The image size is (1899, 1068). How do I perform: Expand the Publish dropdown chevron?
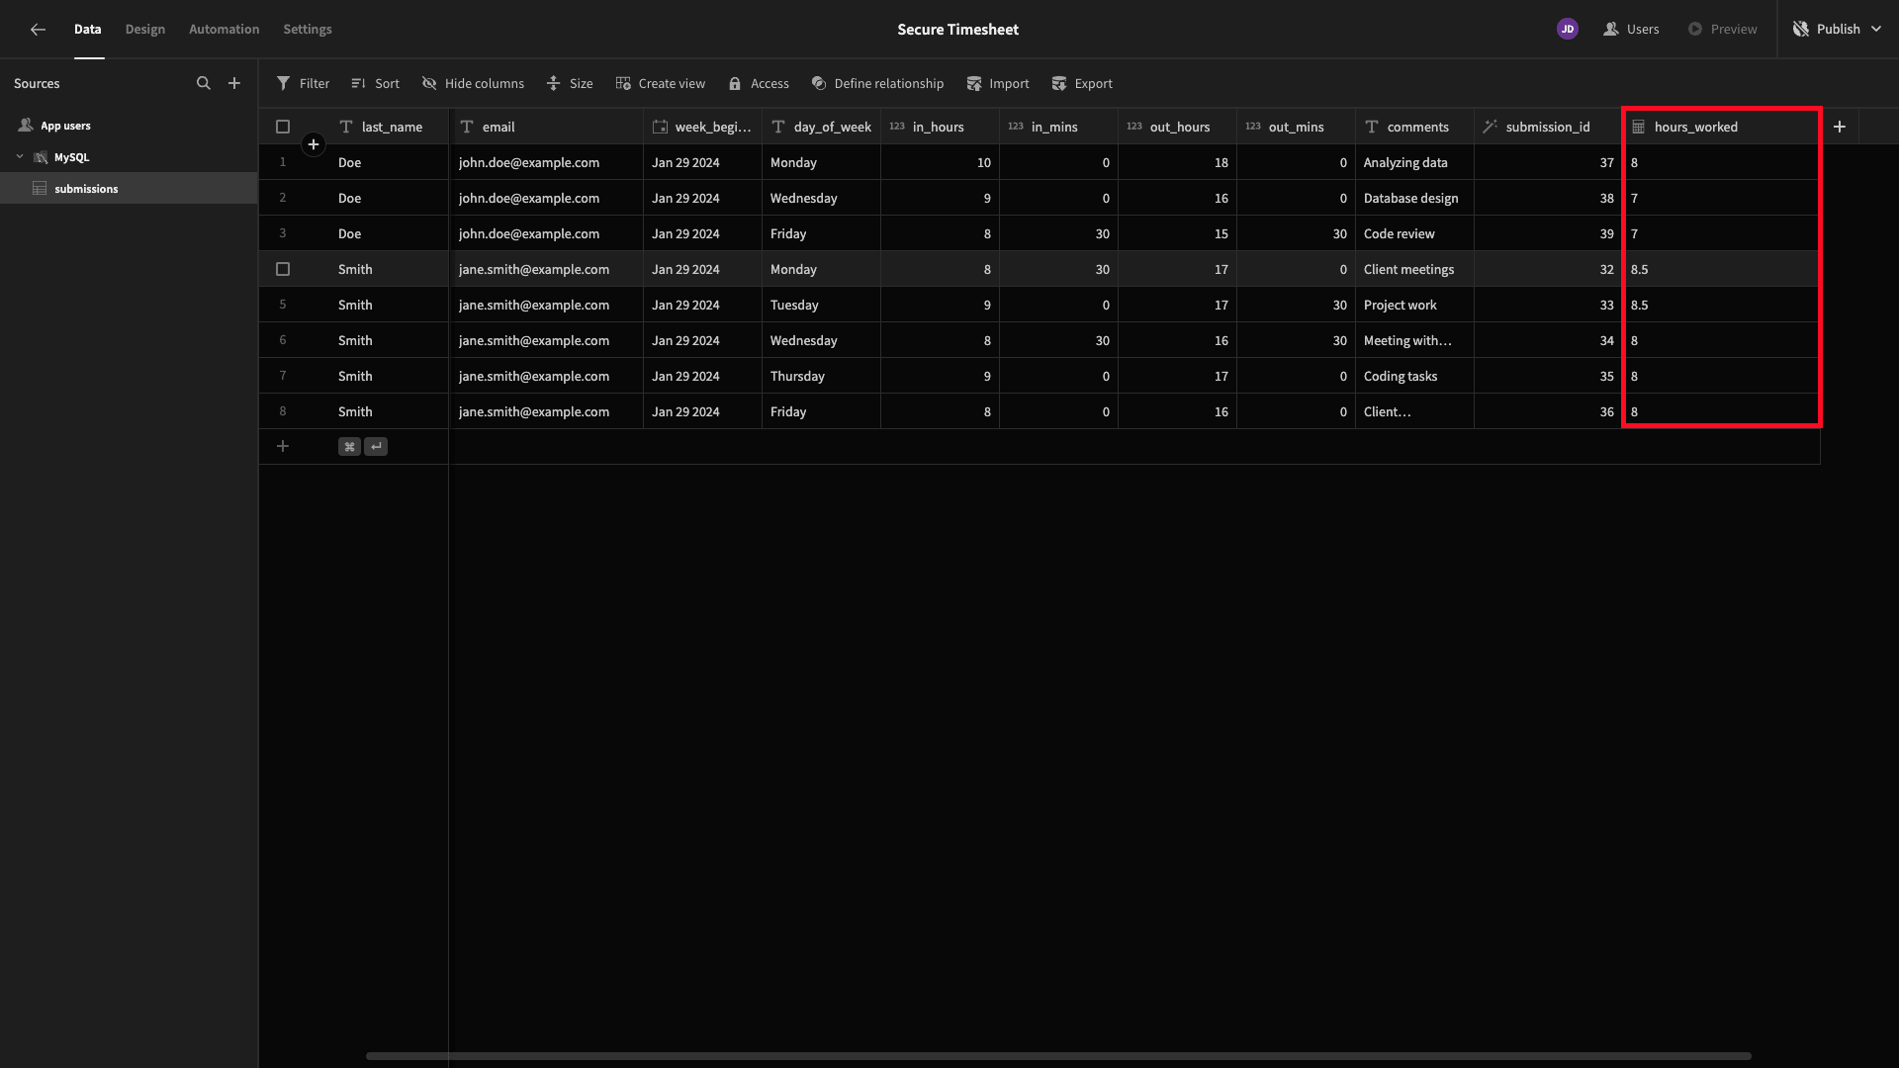pos(1876,29)
